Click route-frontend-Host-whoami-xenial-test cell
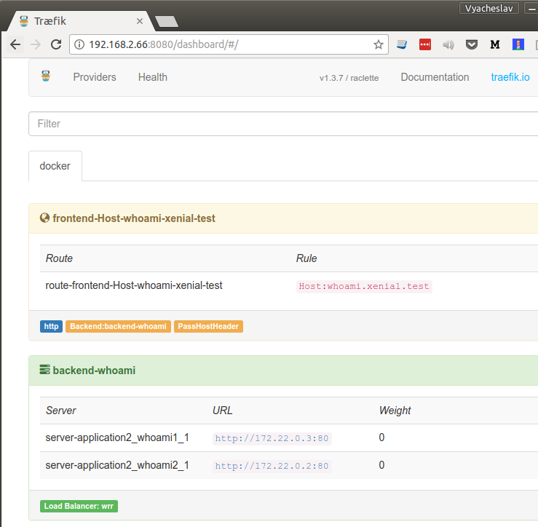 [x=134, y=285]
